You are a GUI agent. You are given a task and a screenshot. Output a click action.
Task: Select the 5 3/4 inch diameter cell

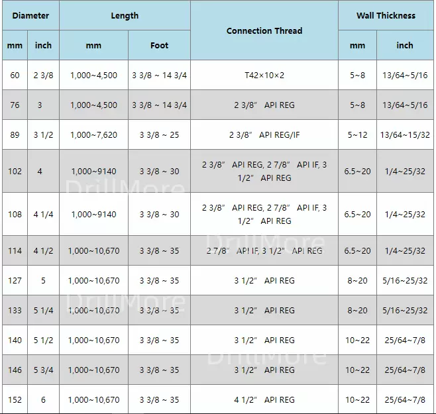(43, 370)
